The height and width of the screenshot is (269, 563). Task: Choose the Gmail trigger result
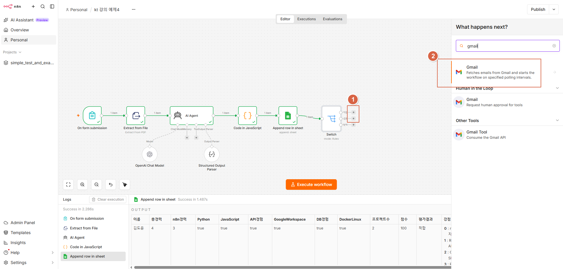click(x=507, y=72)
